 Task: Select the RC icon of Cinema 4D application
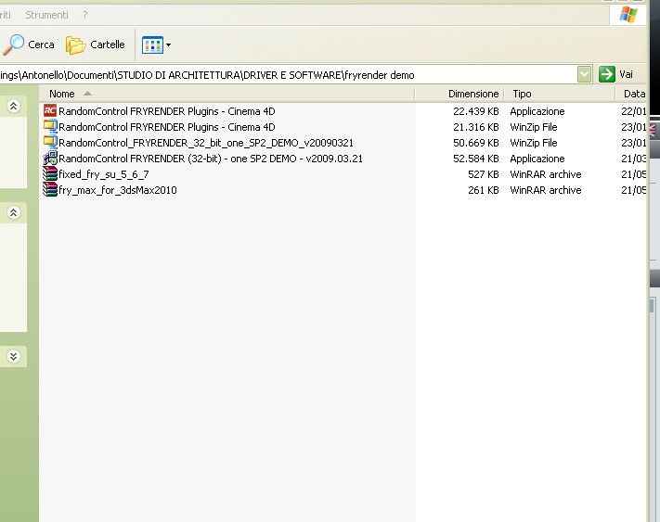pos(50,111)
